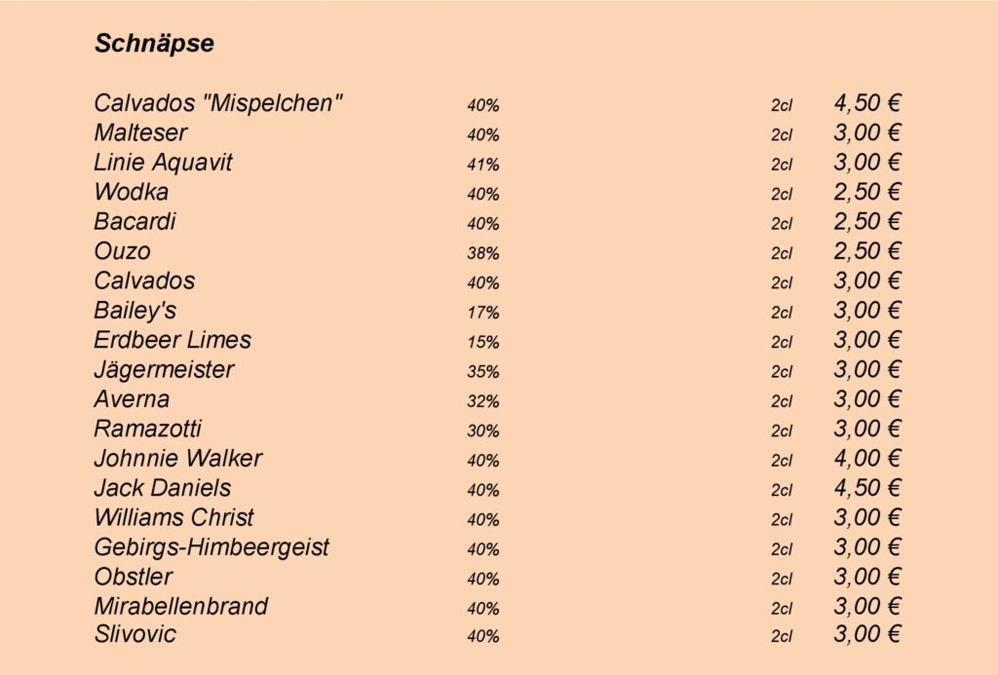The width and height of the screenshot is (998, 675).
Task: Click the Ouzo drink name
Action: tap(122, 251)
